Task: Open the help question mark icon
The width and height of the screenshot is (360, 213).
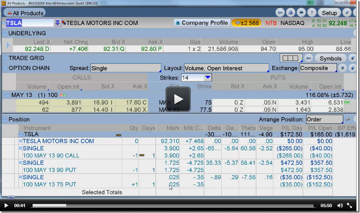Action: click(312, 13)
